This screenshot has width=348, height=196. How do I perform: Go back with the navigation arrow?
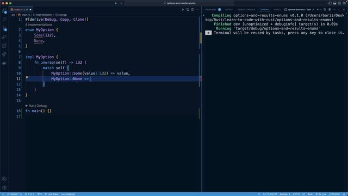116,3
